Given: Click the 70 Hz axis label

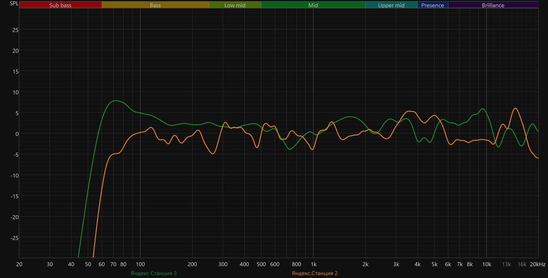Looking at the screenshot, I should point(113,265).
